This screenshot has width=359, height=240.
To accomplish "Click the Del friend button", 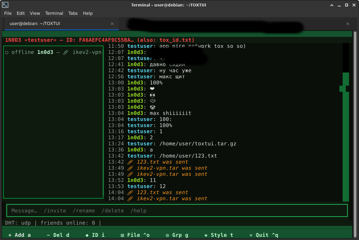I will pos(58,235).
